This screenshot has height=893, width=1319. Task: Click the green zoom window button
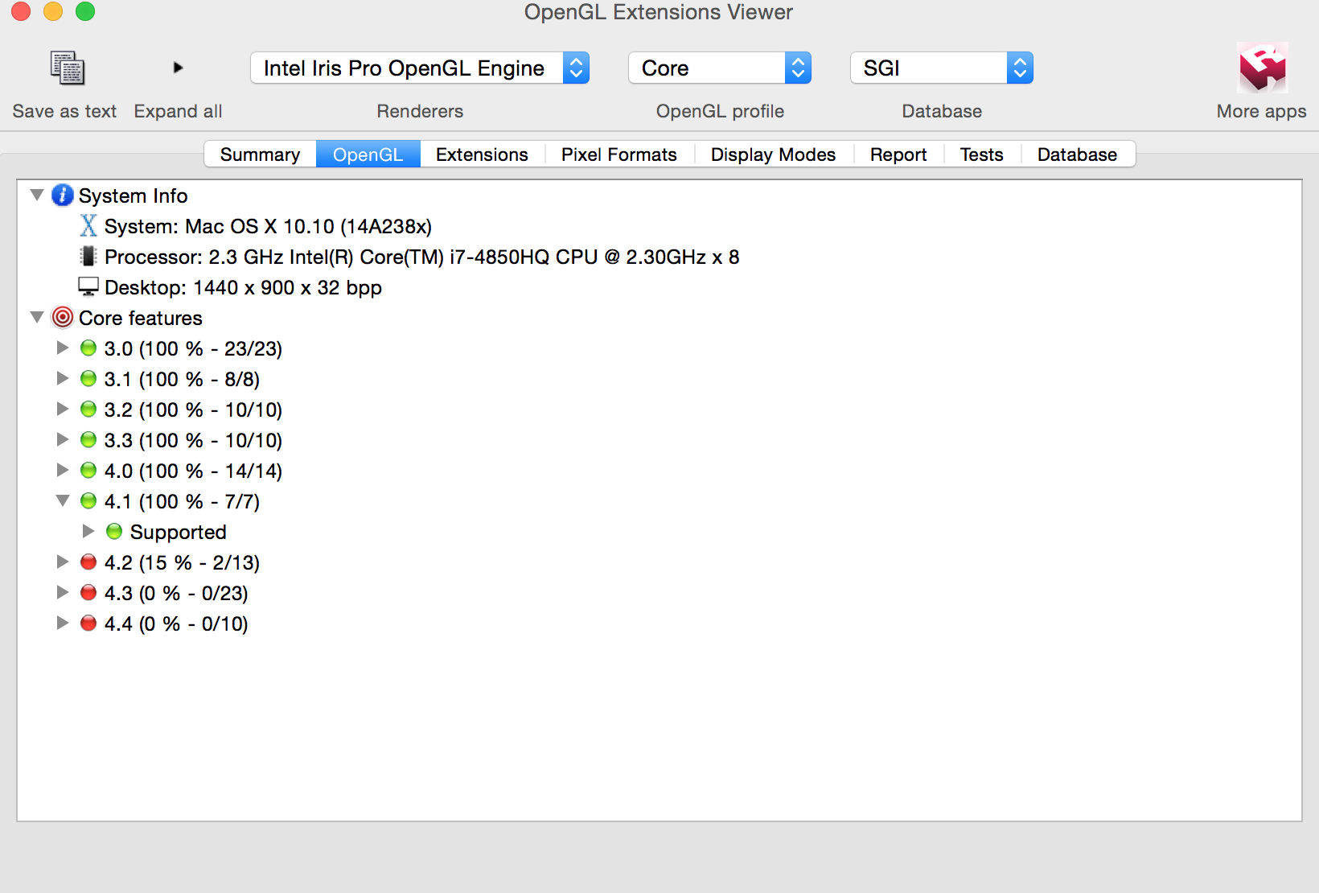[85, 11]
